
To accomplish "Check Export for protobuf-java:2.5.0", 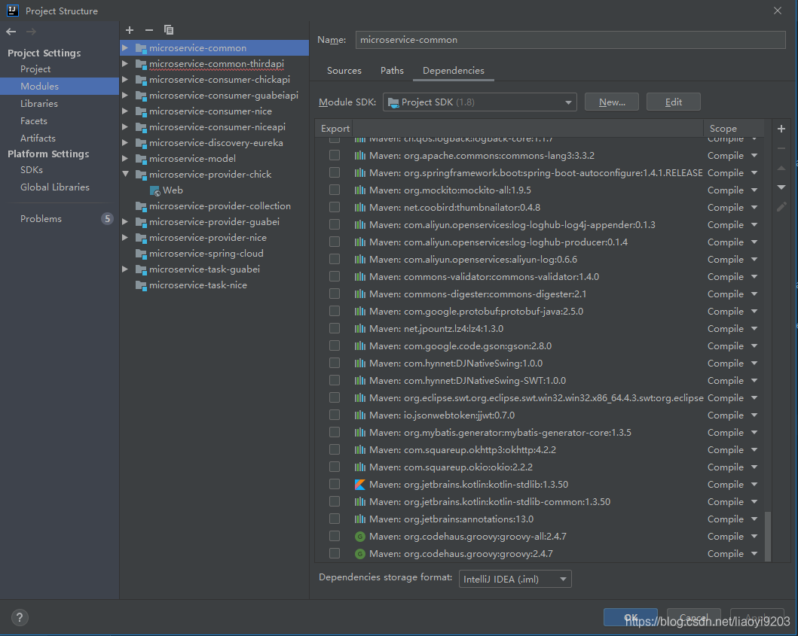I will tap(335, 311).
